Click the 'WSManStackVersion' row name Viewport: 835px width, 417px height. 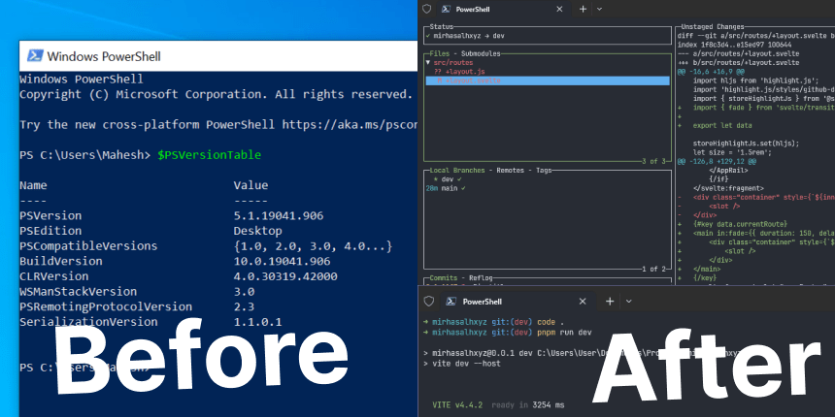(x=79, y=292)
